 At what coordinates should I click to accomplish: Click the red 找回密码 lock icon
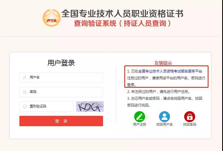pos(190,117)
